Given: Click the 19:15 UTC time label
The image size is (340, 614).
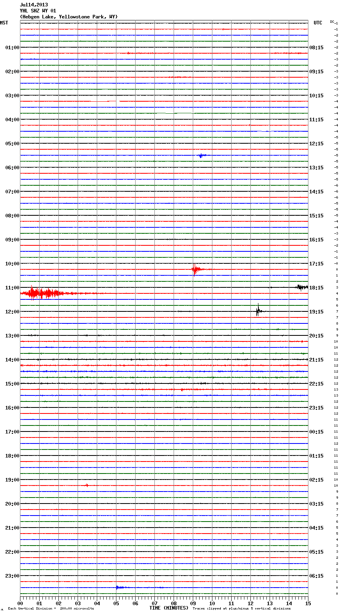Looking at the screenshot, I should point(316,312).
